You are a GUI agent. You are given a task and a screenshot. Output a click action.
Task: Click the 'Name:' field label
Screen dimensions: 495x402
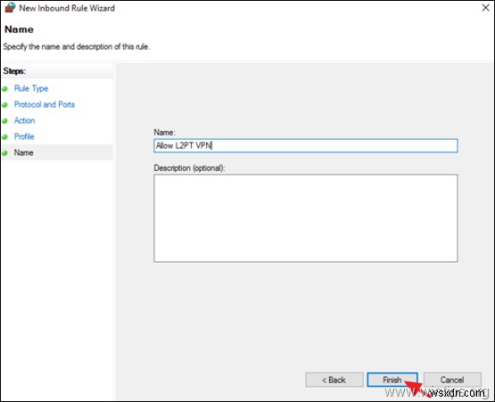164,132
